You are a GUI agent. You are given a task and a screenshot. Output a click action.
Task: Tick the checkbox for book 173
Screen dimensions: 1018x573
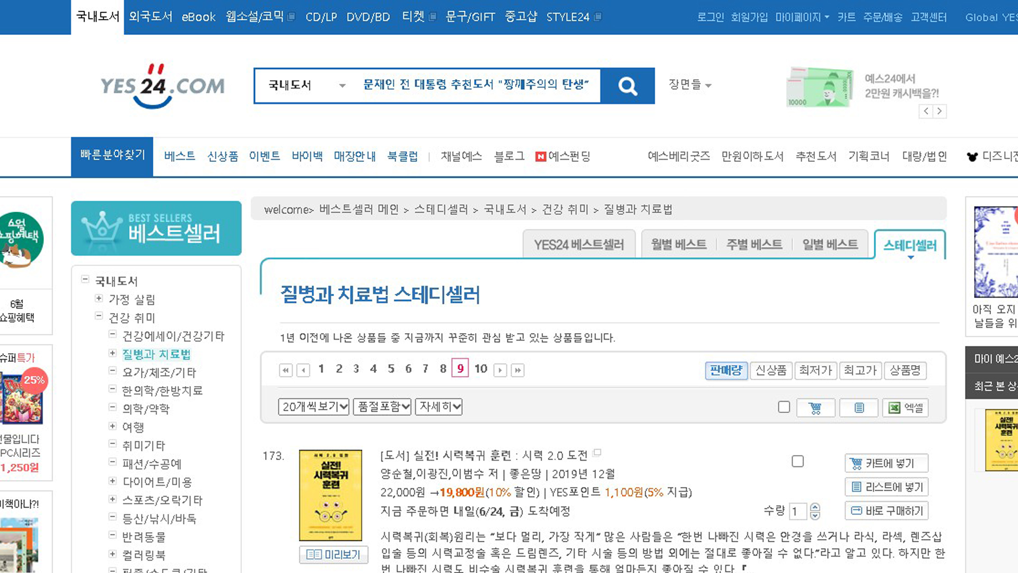(797, 461)
